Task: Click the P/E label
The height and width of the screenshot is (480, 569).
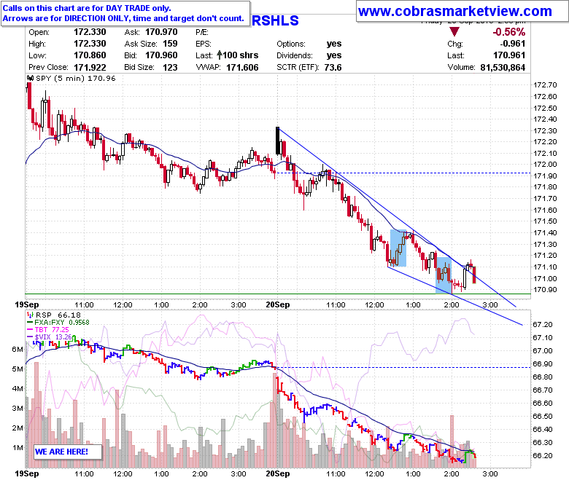Action: [202, 32]
